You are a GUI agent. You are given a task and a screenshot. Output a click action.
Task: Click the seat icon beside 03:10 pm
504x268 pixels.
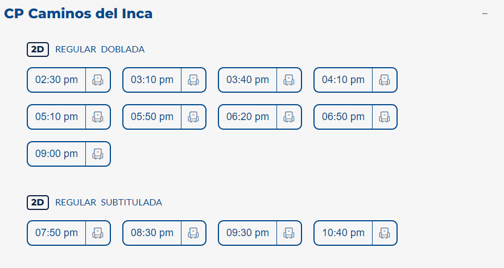point(193,80)
